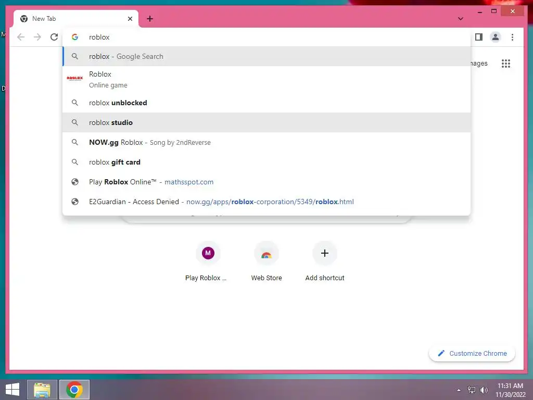
Task: Select the New Tab tab
Action: pos(76,19)
